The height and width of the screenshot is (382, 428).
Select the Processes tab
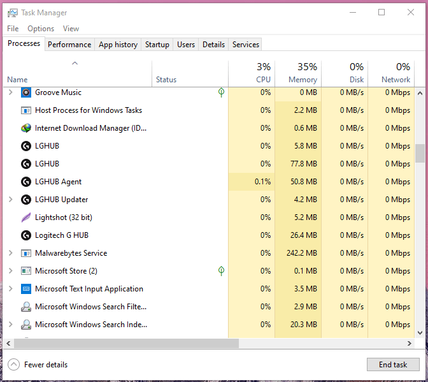(24, 43)
